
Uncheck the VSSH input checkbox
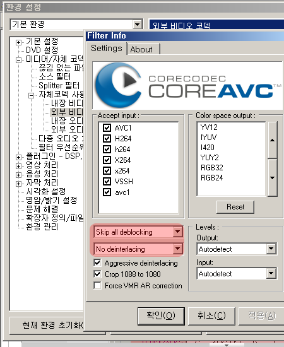[x=107, y=182]
